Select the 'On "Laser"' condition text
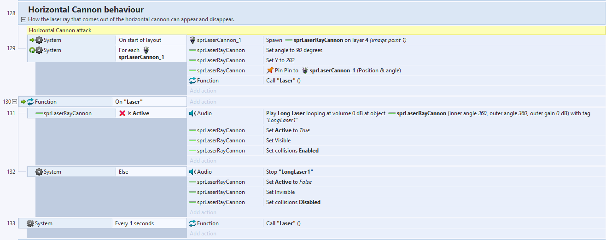 [129, 102]
